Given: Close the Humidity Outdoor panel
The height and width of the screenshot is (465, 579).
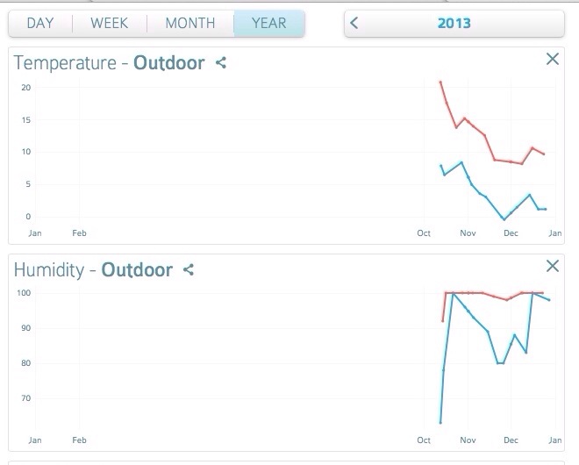Looking at the screenshot, I should pyautogui.click(x=553, y=266).
